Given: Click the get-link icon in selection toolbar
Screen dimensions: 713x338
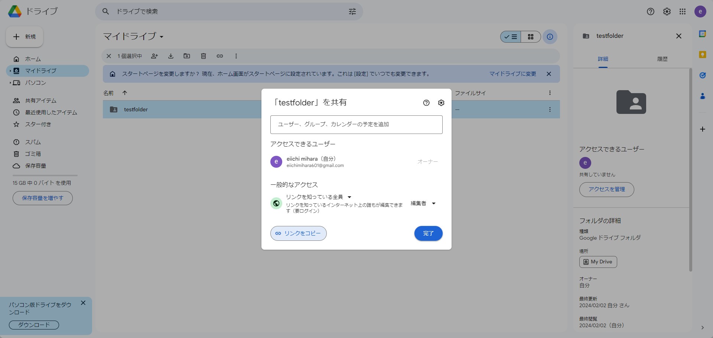Looking at the screenshot, I should click(220, 56).
